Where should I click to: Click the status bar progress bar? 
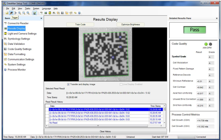click(x=186, y=137)
